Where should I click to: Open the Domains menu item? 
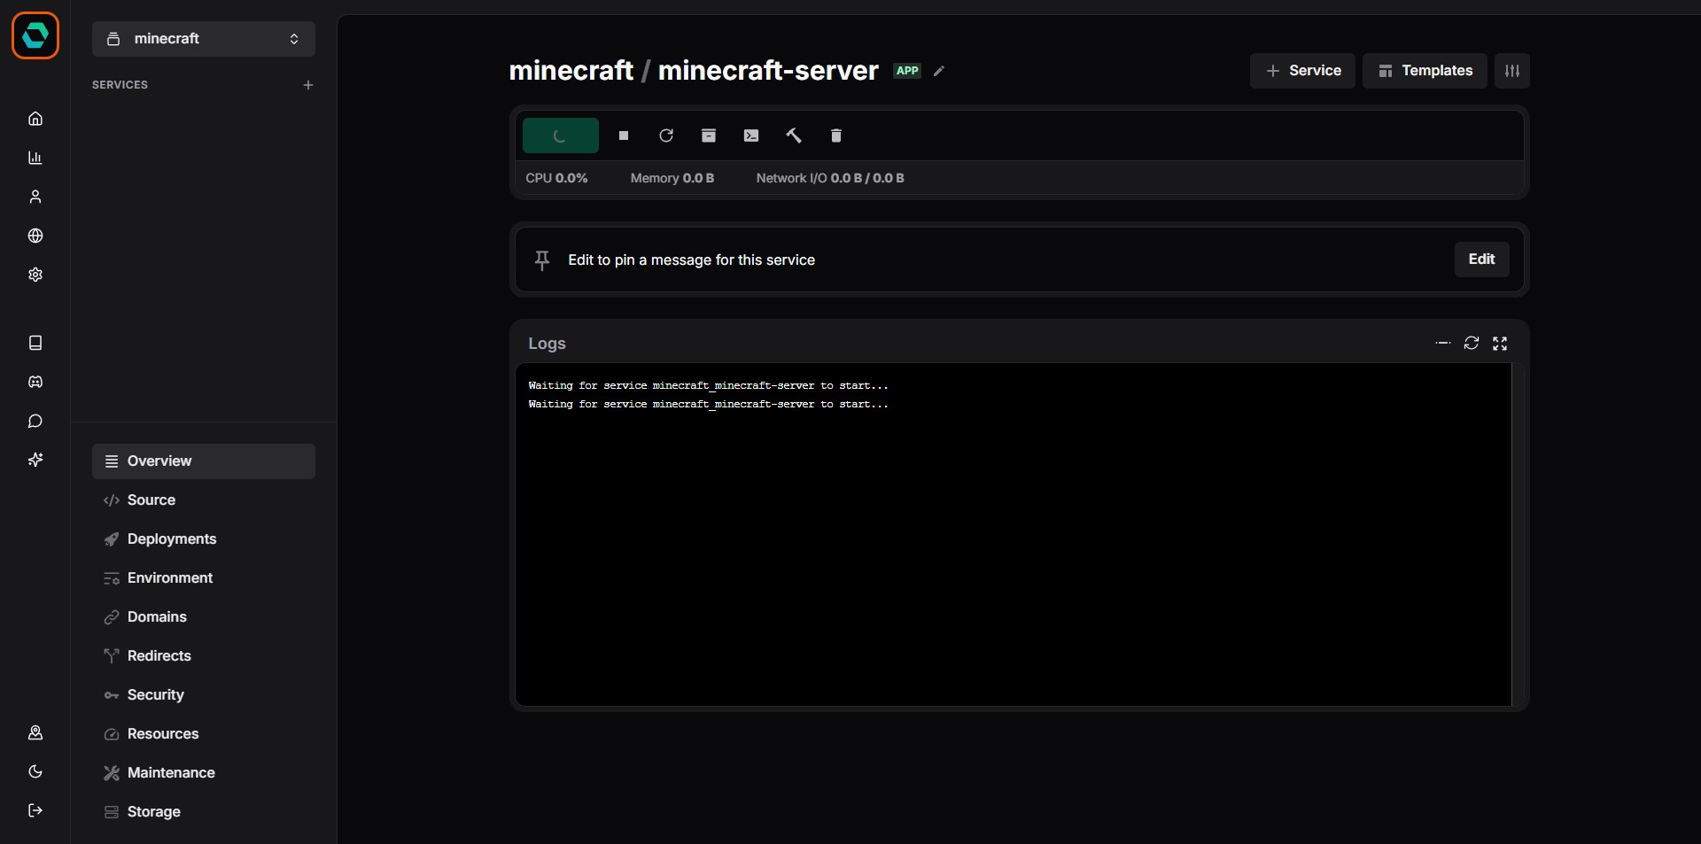204,617
